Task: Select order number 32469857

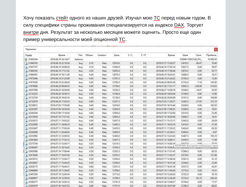Action: (x=33, y=178)
